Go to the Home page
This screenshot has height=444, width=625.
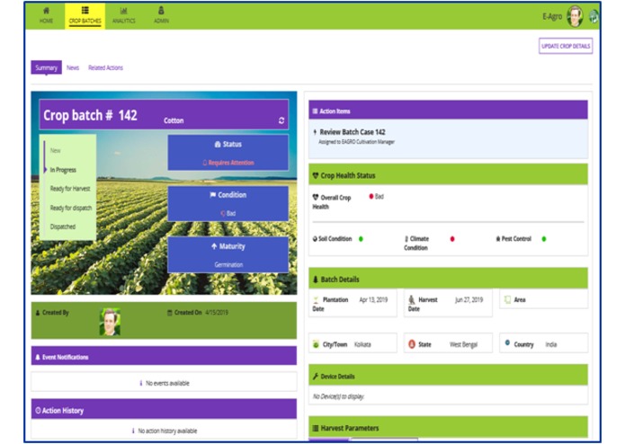(x=46, y=15)
